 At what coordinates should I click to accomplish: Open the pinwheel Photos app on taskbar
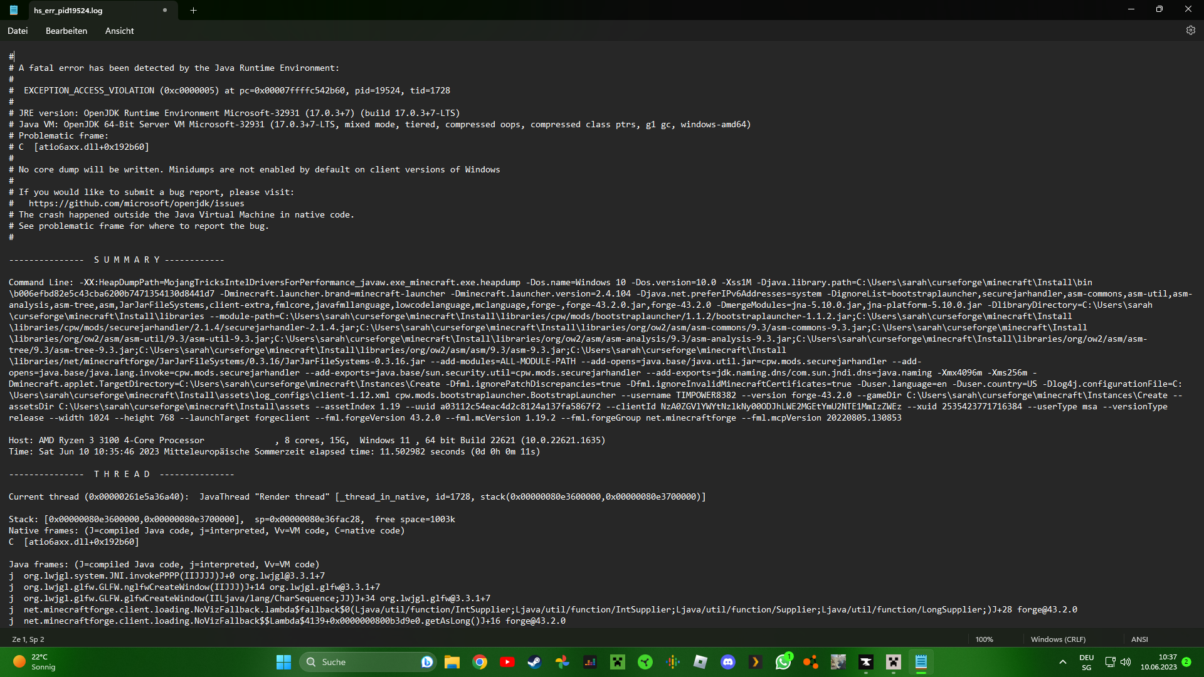(x=562, y=662)
